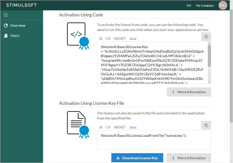
Task: Select VB.NET tab in License Key File section
Action: [120, 127]
